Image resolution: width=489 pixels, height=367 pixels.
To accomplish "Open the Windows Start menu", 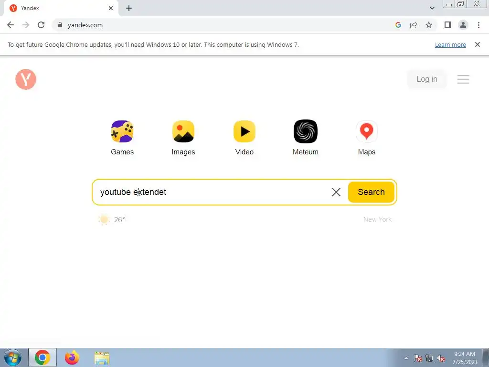I will coord(13,357).
